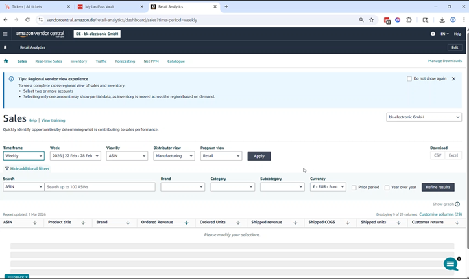Image resolution: width=469 pixels, height=279 pixels.
Task: Expand the Time frame Weekly dropdown
Action: (x=23, y=156)
